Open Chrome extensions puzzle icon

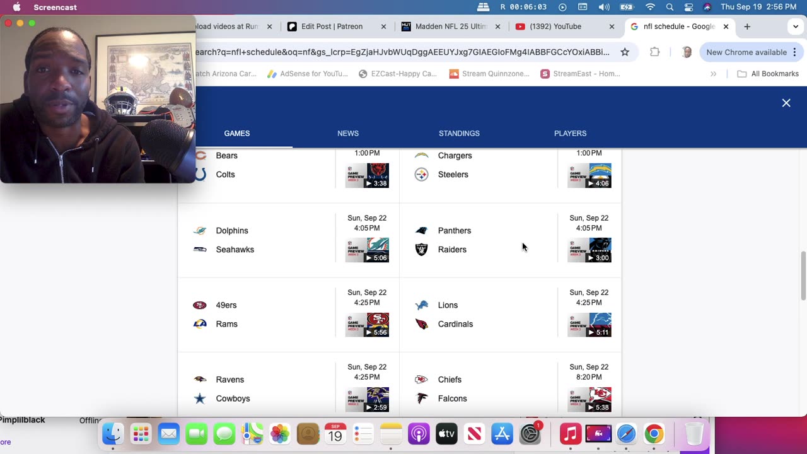pyautogui.click(x=655, y=52)
